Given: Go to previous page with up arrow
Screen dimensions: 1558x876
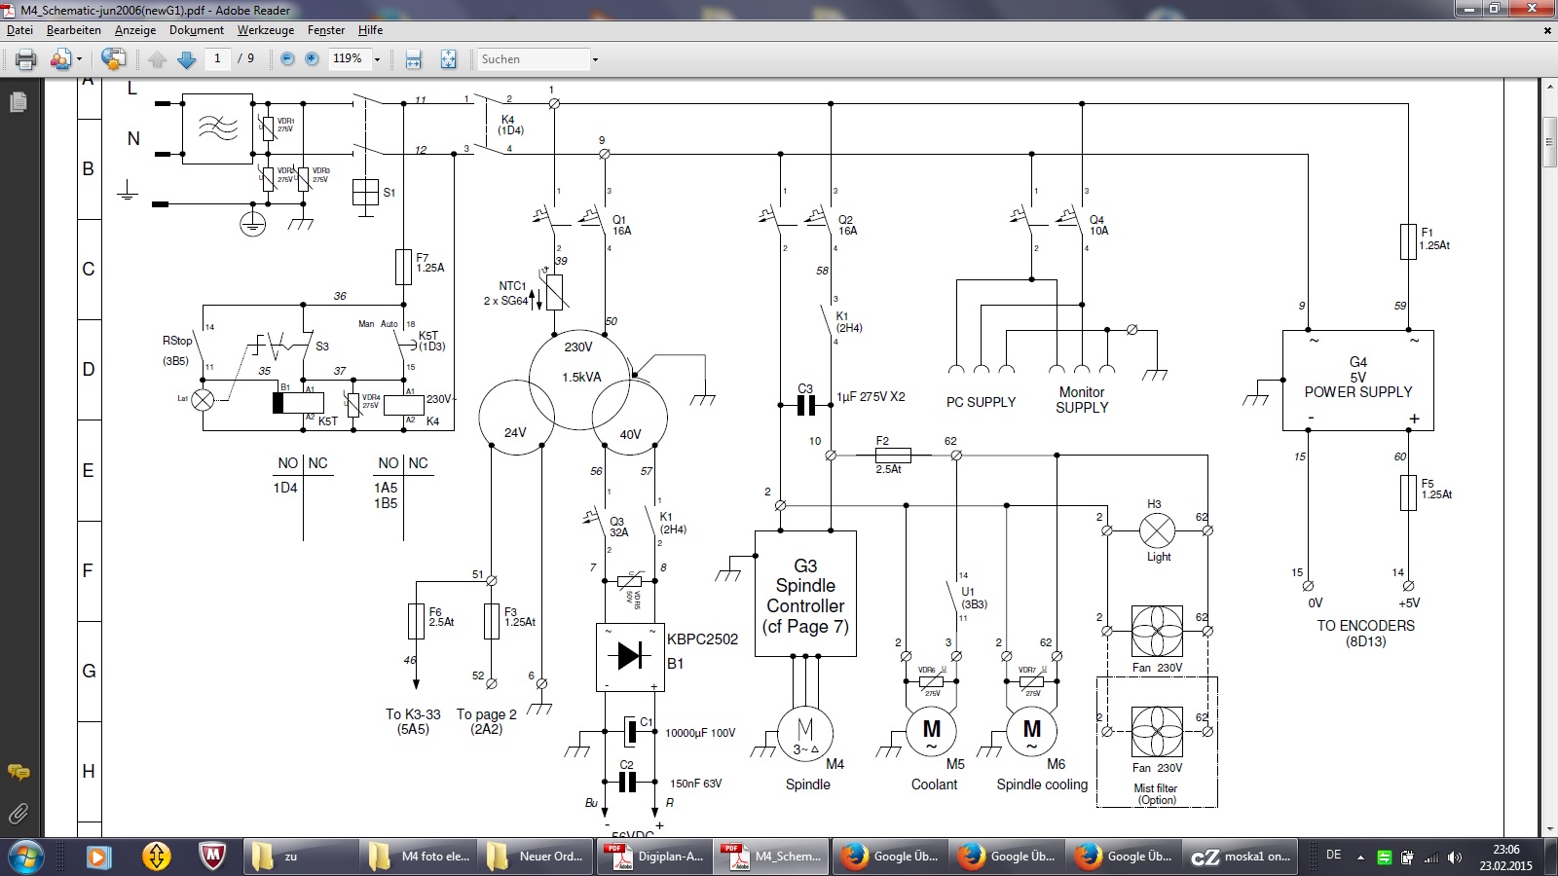Looking at the screenshot, I should point(158,59).
